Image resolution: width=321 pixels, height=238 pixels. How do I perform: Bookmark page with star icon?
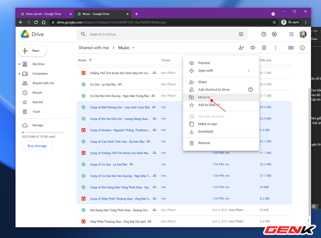tap(274, 23)
